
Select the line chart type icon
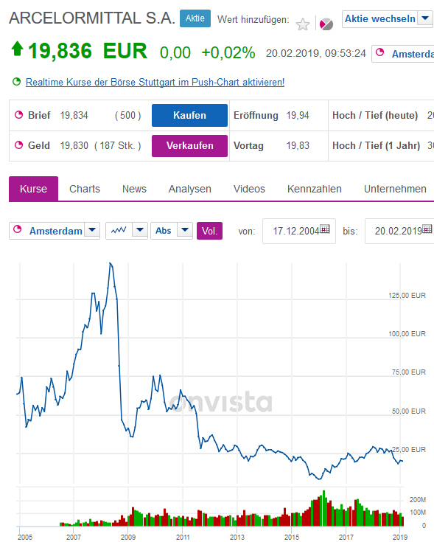(119, 230)
